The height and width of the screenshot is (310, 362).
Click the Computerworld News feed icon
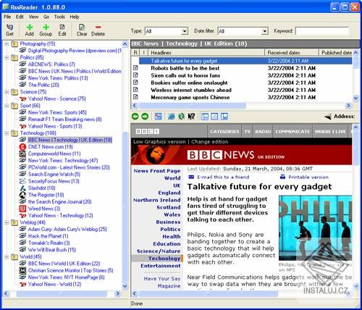click(x=22, y=154)
